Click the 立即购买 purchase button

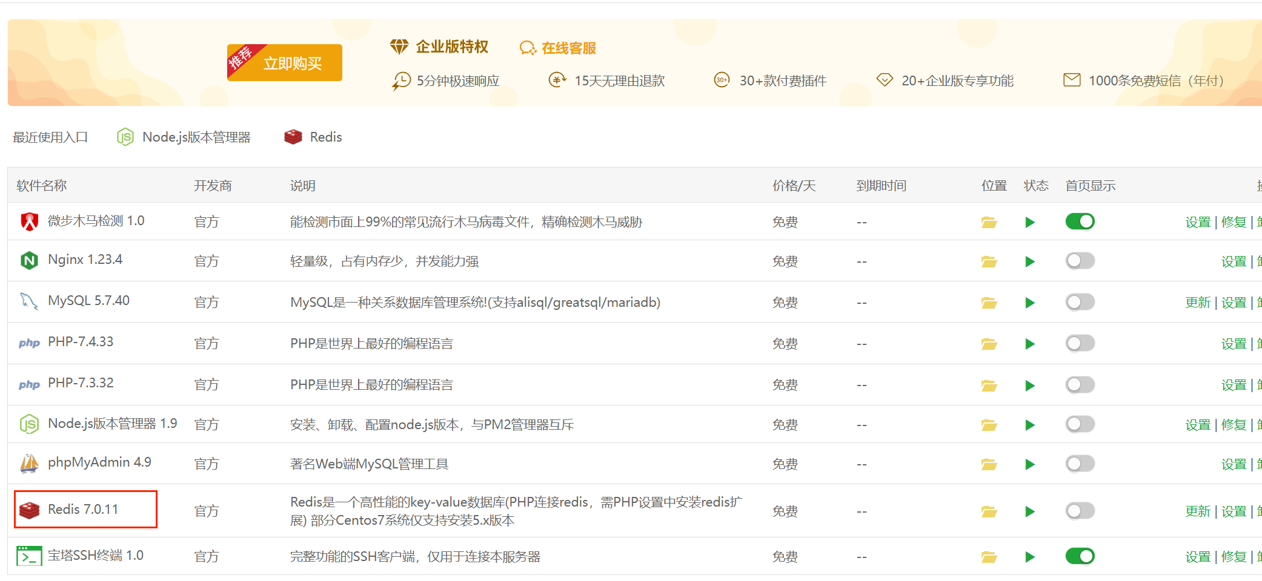285,62
